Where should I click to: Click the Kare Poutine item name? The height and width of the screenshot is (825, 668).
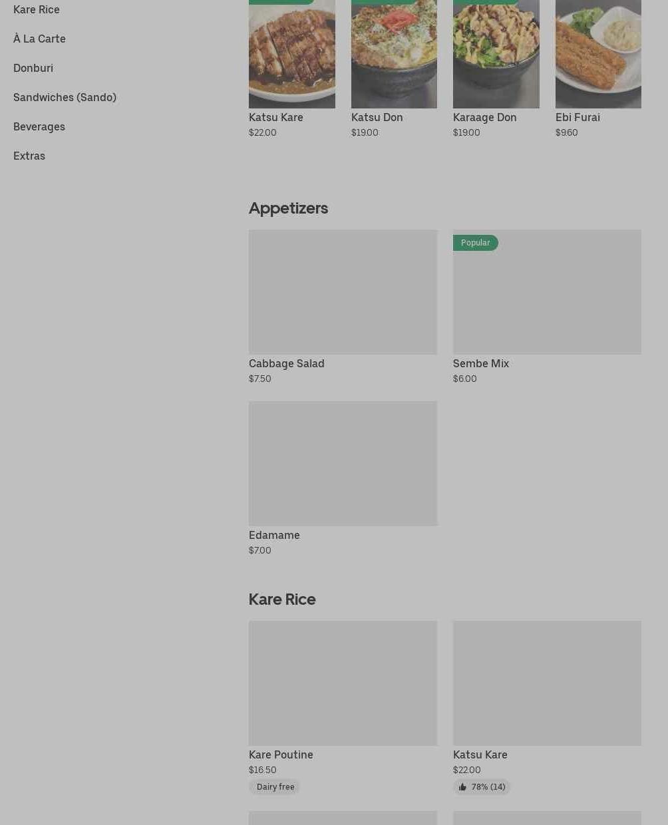281,754
